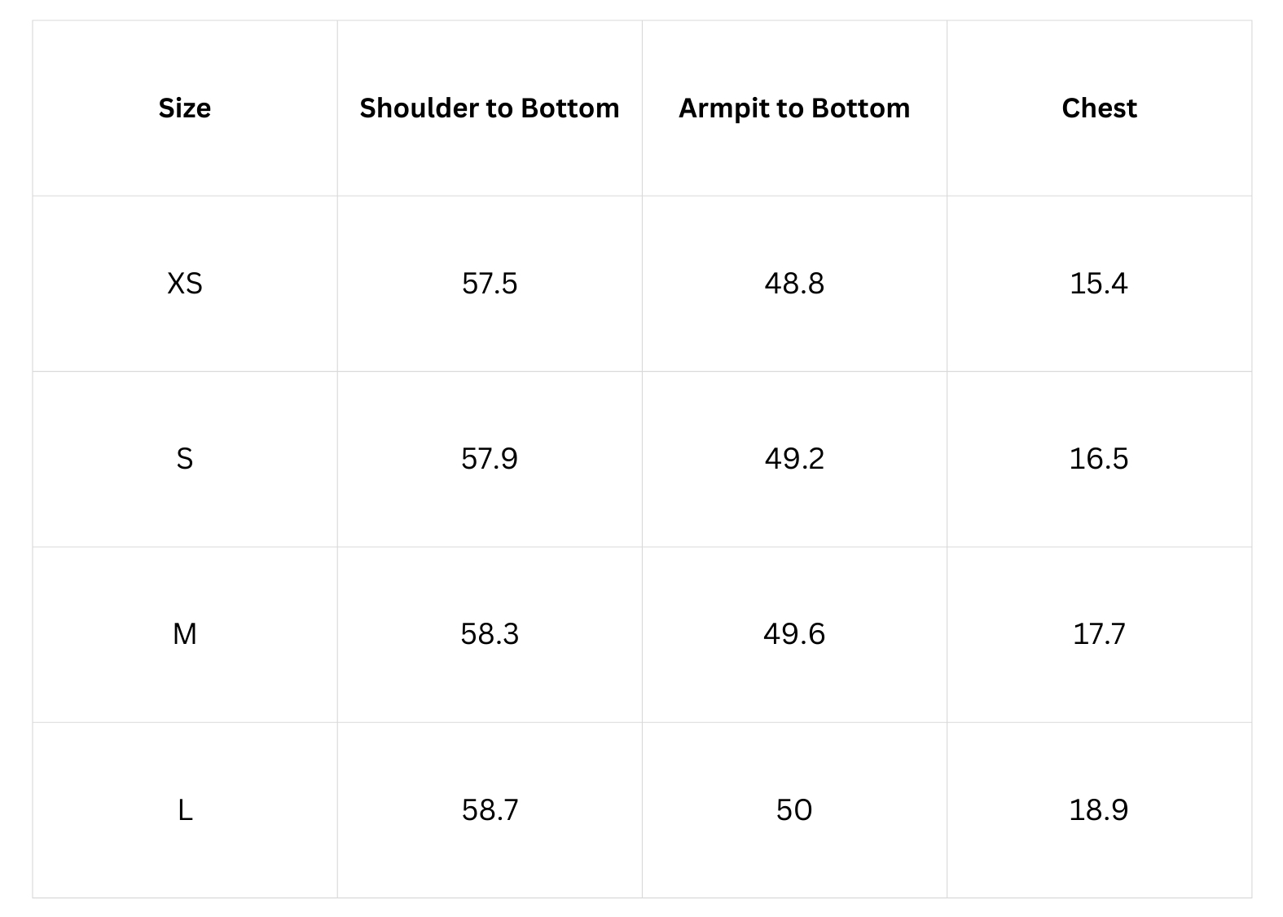1283x917 pixels.
Task: Click the 50 armpit measurement cell
Action: click(x=794, y=810)
